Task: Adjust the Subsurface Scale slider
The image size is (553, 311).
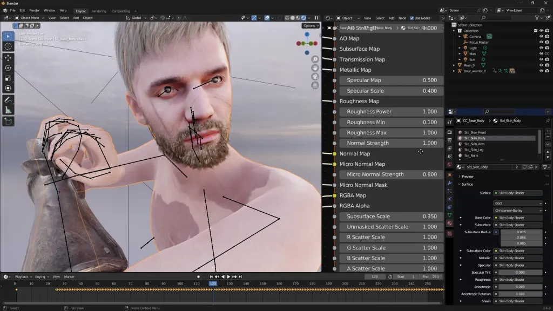Action: (x=392, y=216)
